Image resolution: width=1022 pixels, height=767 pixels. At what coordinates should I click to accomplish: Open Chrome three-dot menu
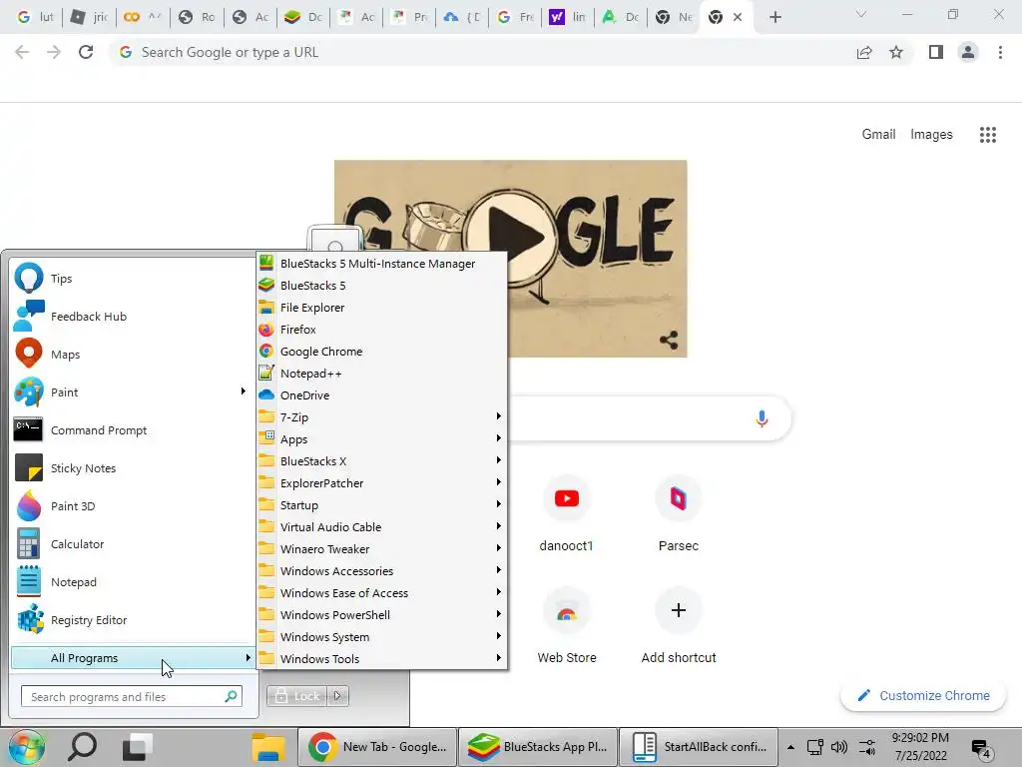pos(1000,52)
